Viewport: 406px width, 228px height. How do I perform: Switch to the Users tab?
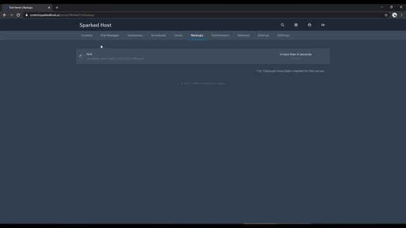[178, 35]
